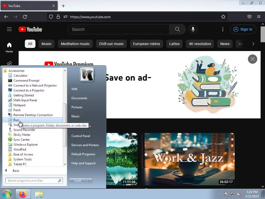Open Connect to a Network Projector
The image size is (265, 199).
pyautogui.click(x=35, y=86)
